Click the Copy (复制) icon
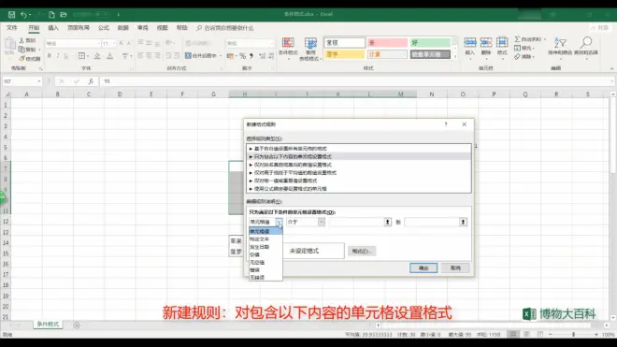This screenshot has width=617, height=347. [x=22, y=50]
